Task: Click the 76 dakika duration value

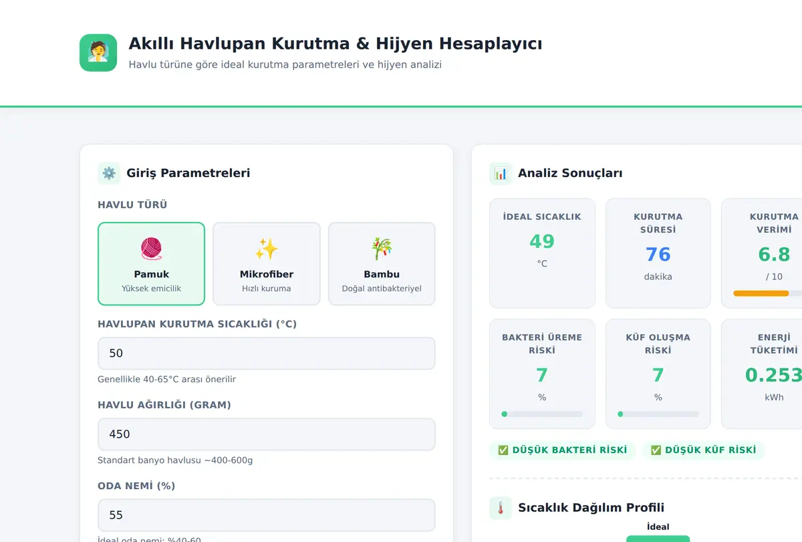Action: click(658, 255)
